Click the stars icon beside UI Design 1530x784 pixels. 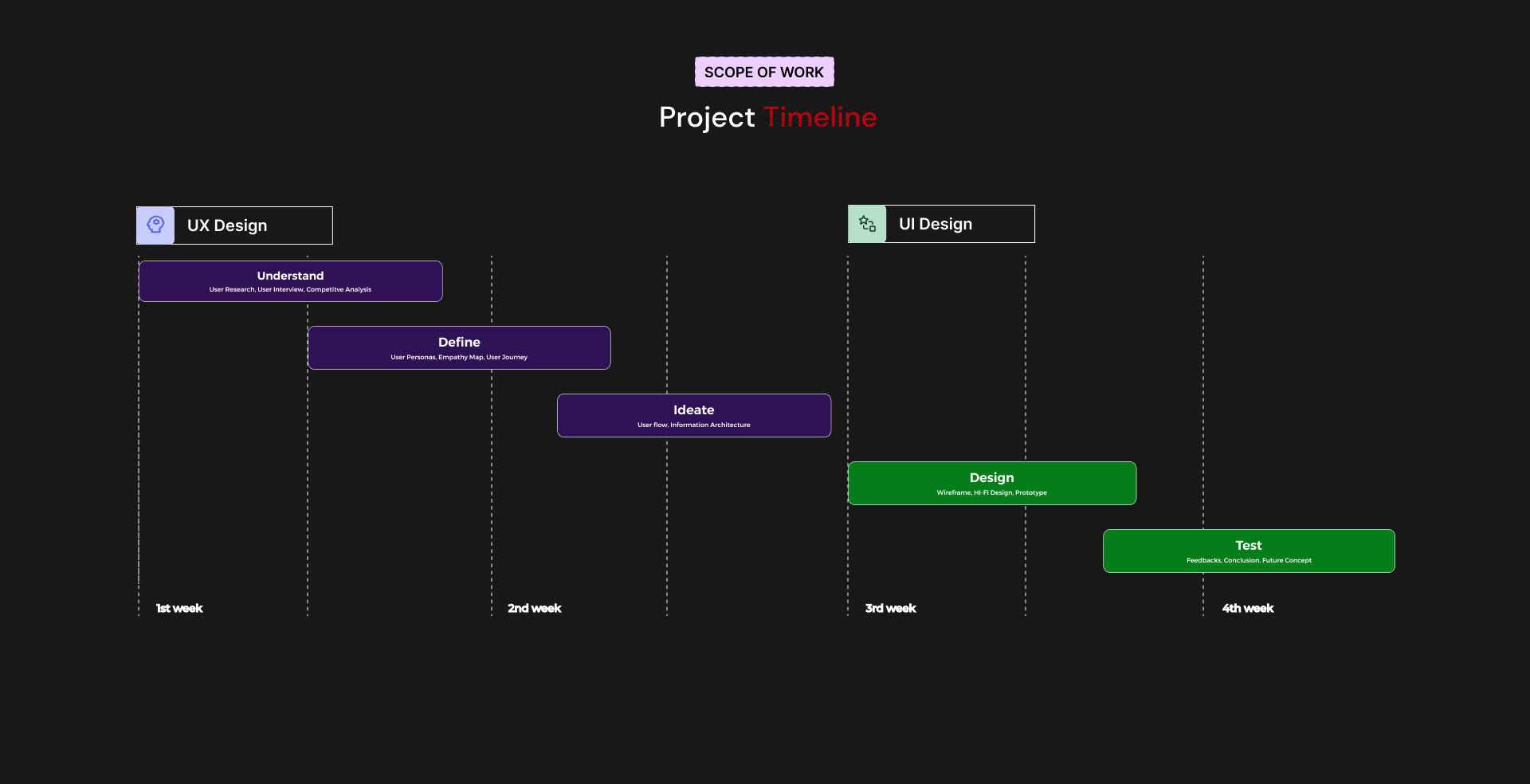pos(867,224)
